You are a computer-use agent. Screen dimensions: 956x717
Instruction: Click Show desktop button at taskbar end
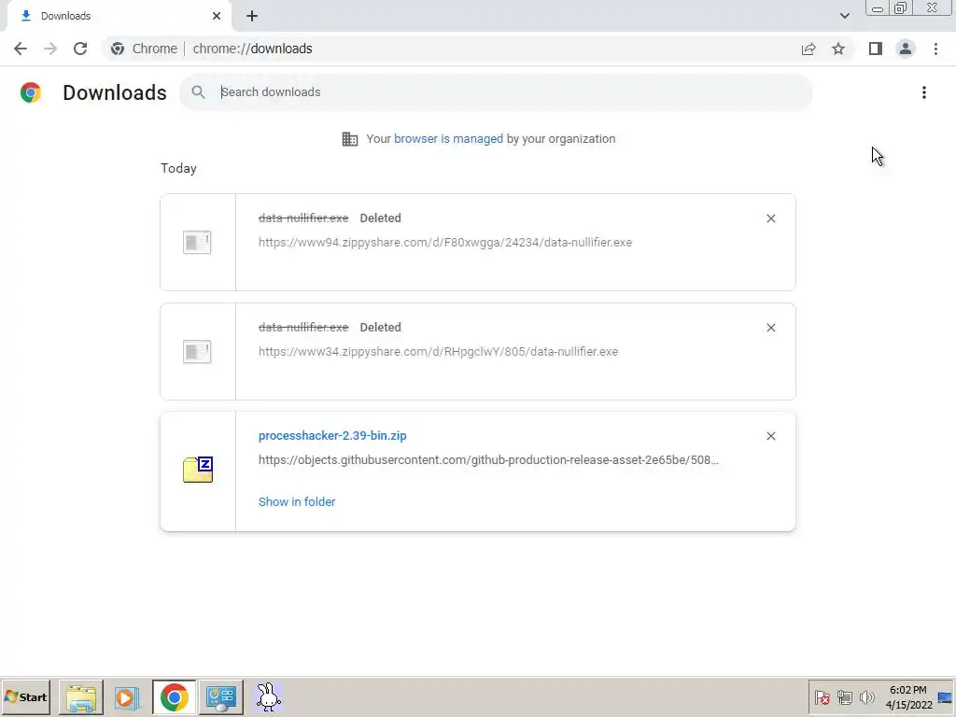[x=946, y=696]
